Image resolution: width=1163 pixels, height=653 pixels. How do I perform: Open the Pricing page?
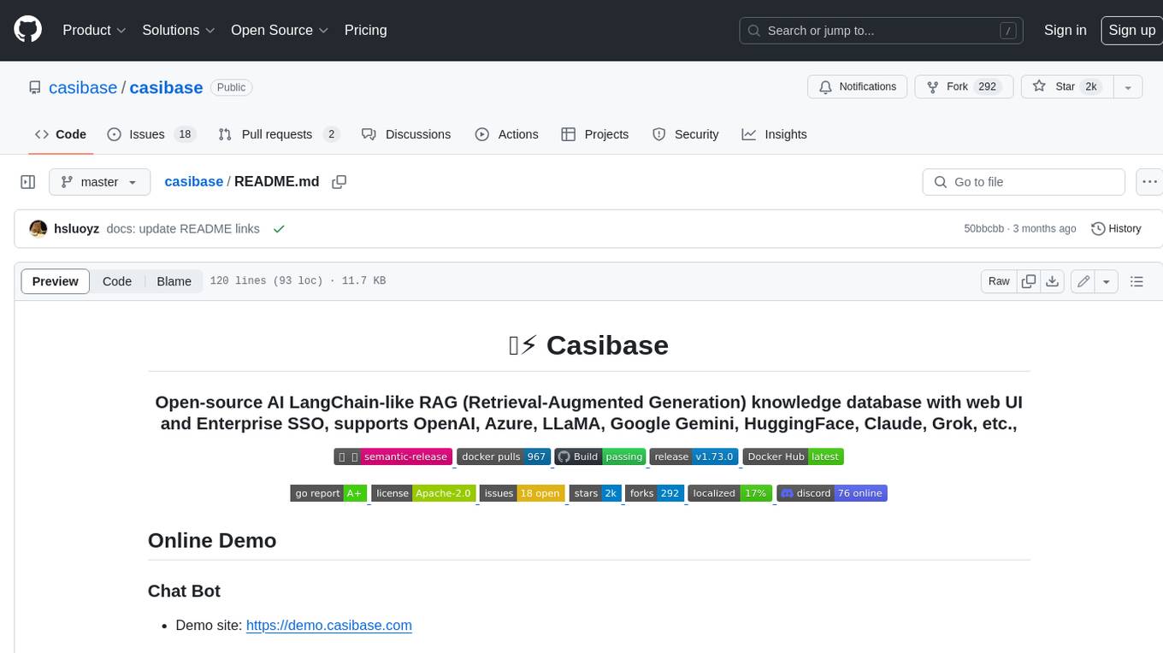(365, 30)
